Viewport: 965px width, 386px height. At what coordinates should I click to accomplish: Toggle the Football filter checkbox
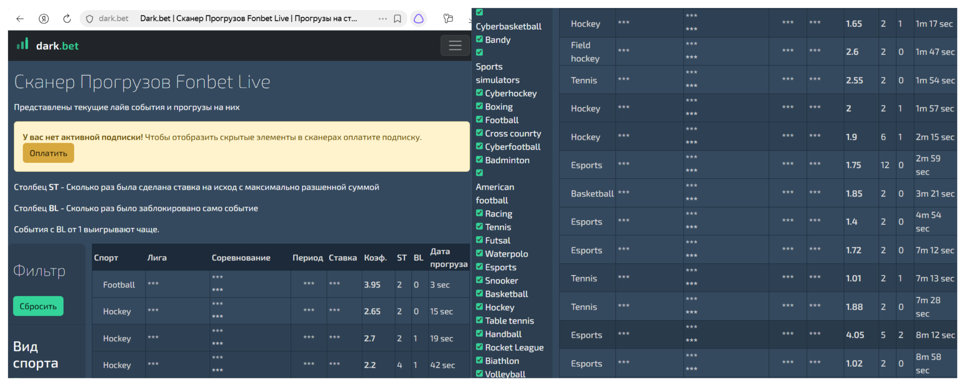[x=479, y=119]
